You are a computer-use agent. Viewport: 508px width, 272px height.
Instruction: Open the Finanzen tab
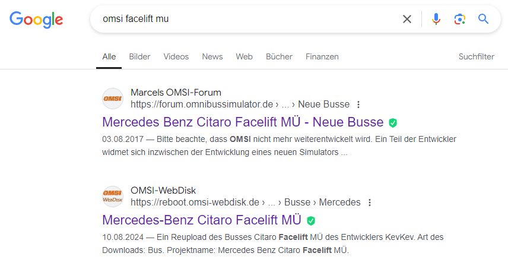coord(322,57)
